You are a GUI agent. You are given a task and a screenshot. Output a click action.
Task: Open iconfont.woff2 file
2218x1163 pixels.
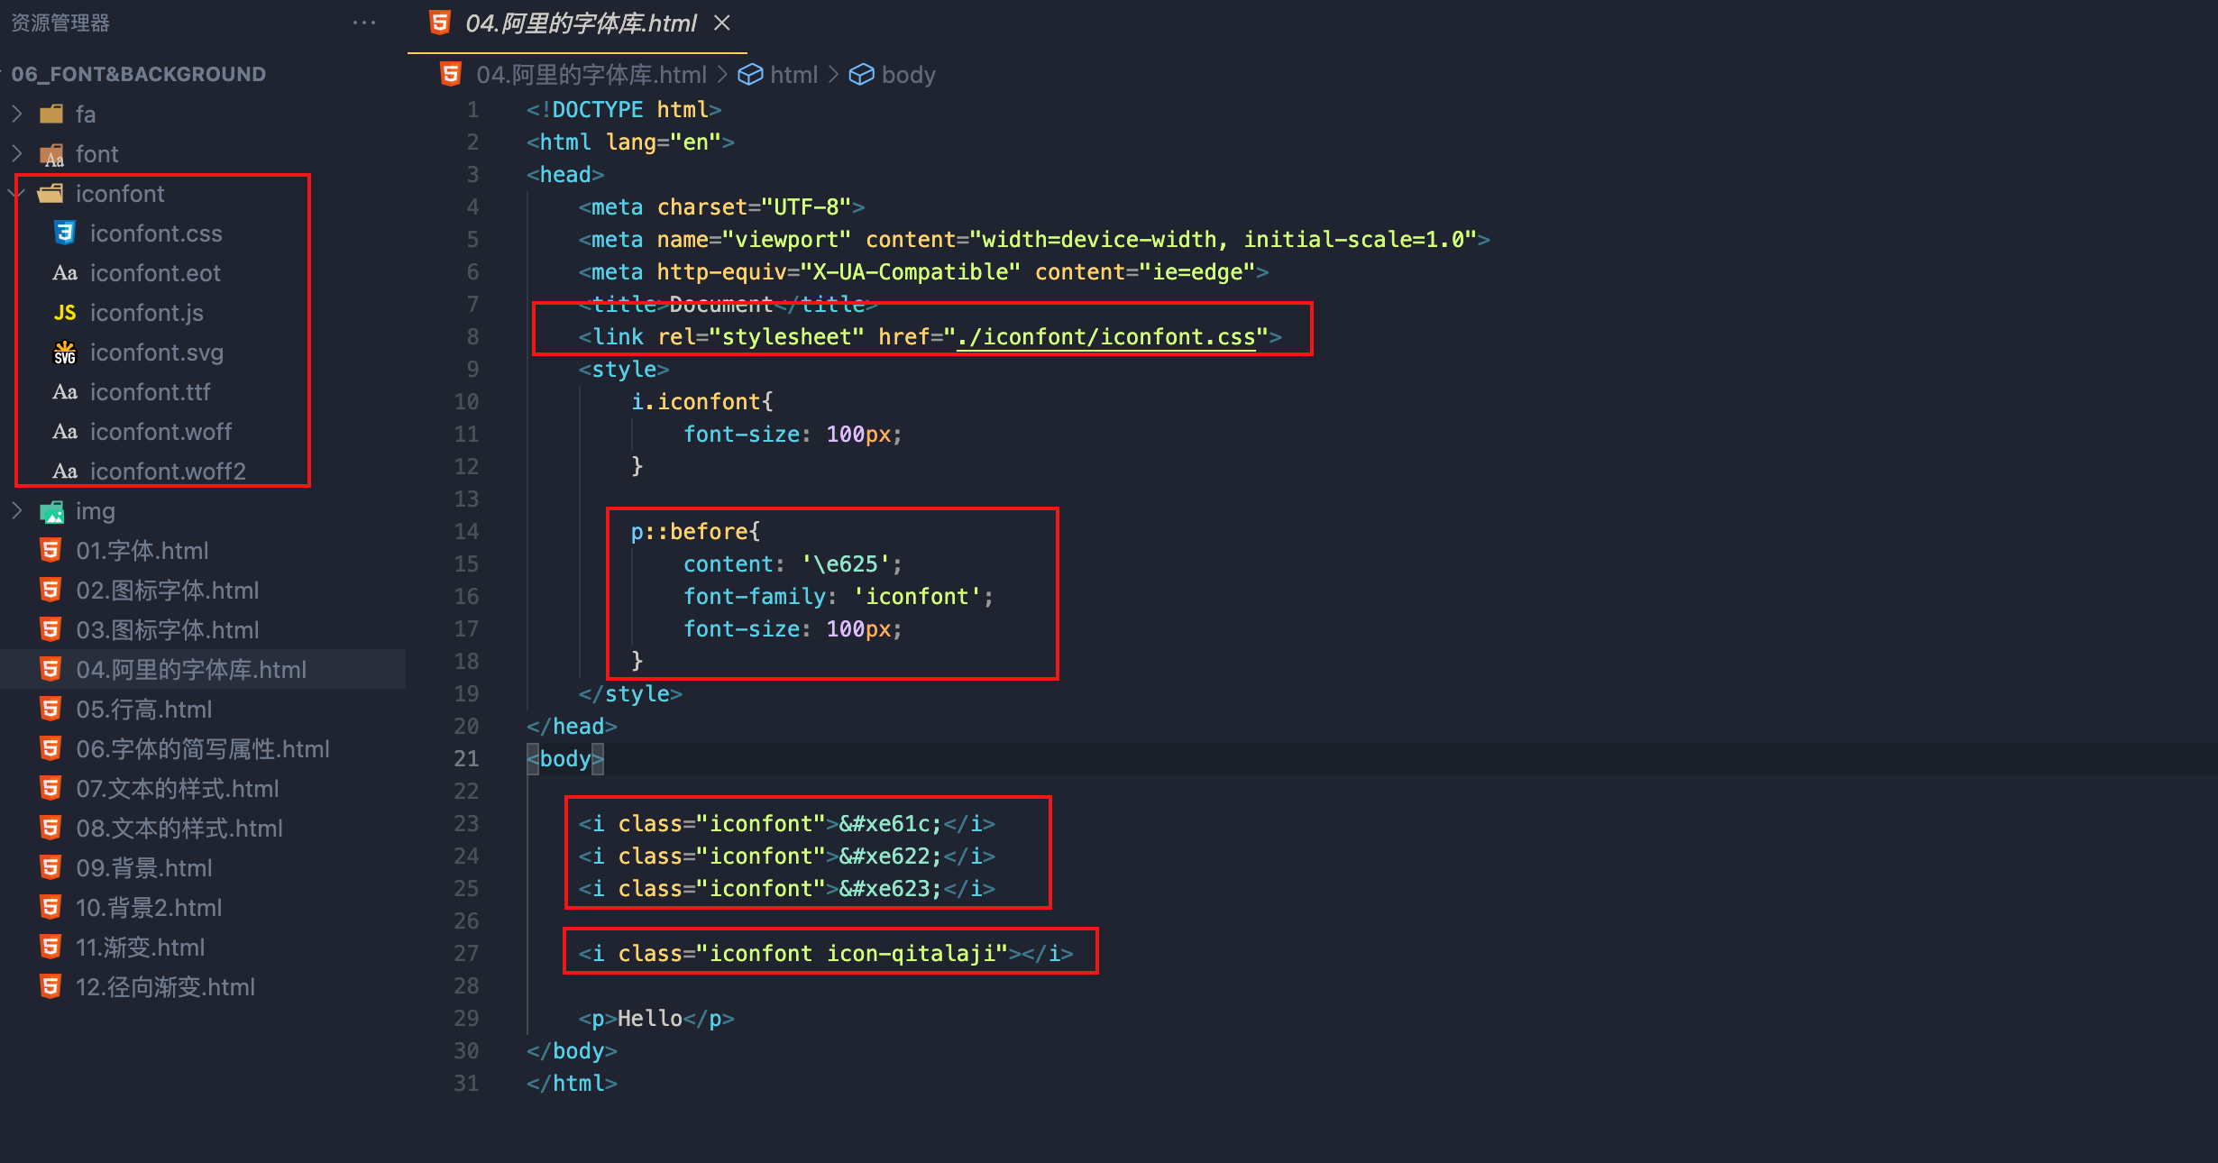[x=168, y=472]
